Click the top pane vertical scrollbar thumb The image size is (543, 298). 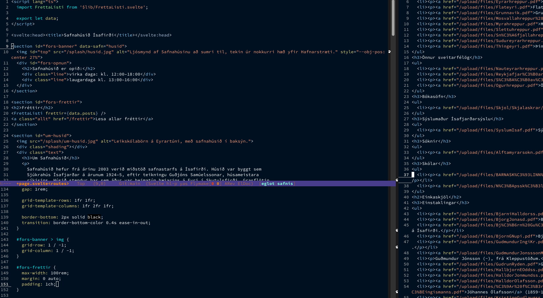tap(393, 17)
